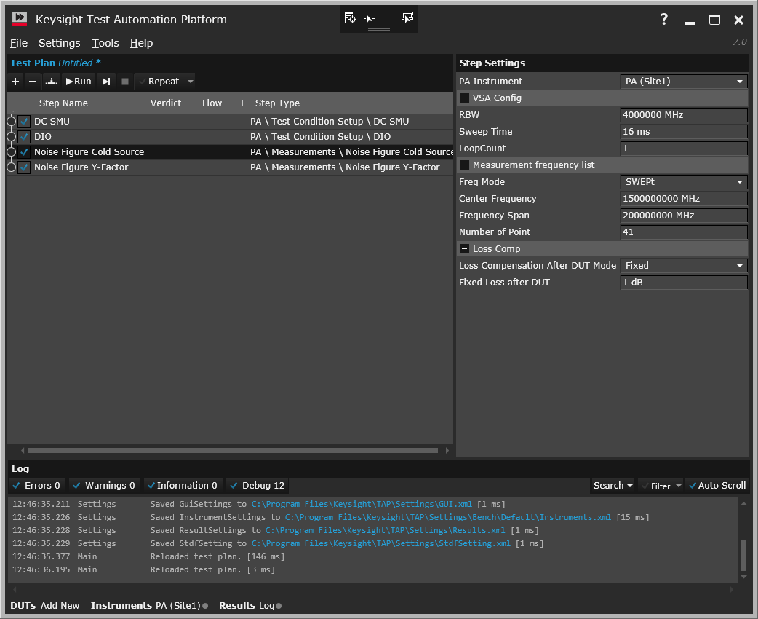Open StdfSetting.xml path link in log
The height and width of the screenshot is (619, 758).
381,543
